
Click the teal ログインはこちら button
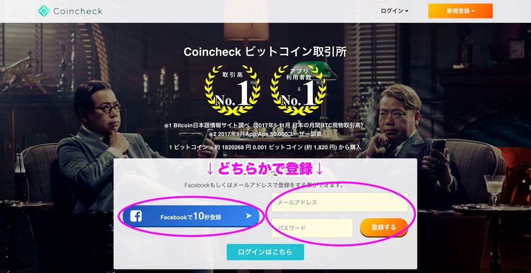[265, 252]
